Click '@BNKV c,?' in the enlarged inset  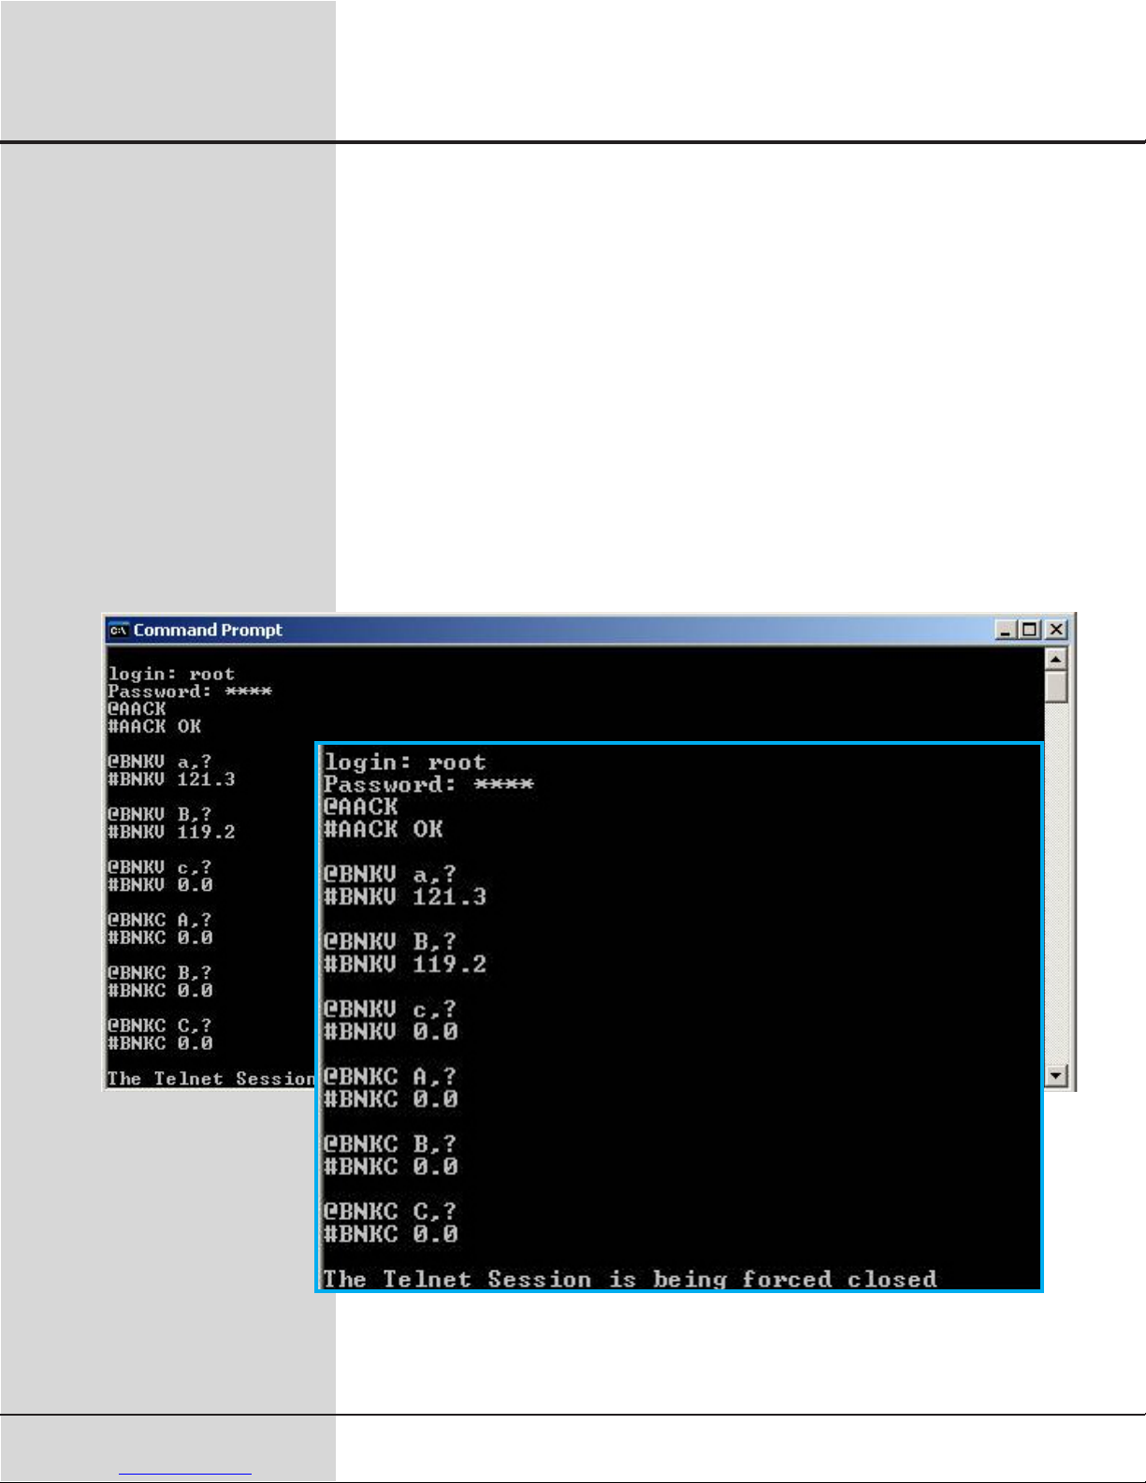tap(390, 1010)
